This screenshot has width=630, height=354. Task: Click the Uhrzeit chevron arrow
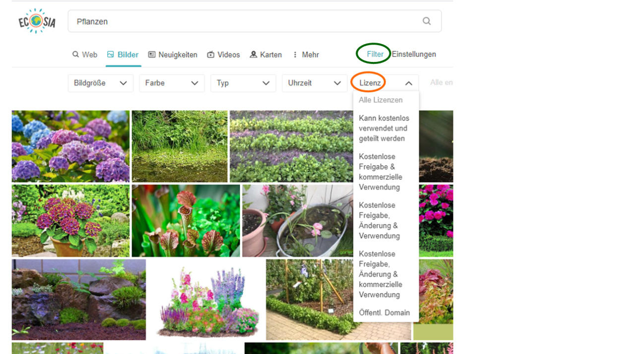[x=337, y=83]
